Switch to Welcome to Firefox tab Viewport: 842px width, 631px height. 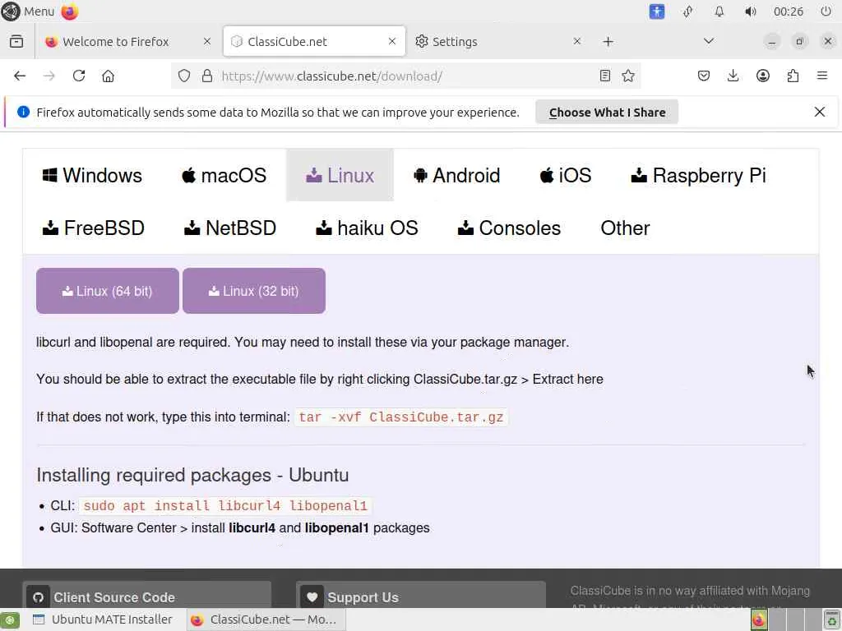point(127,41)
